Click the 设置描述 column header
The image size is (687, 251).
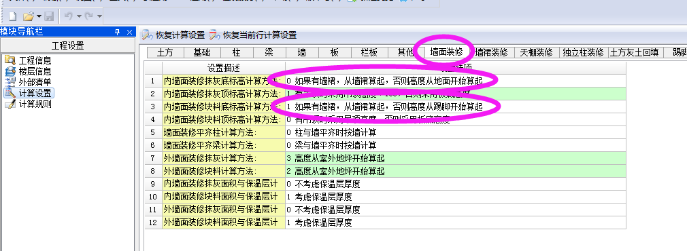coord(224,69)
